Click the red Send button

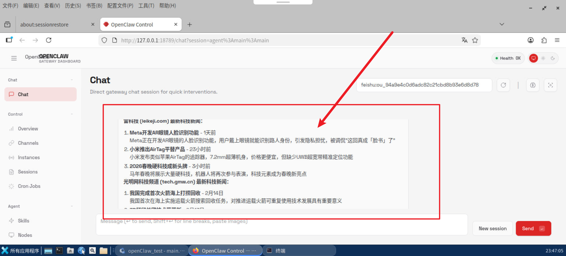533,229
